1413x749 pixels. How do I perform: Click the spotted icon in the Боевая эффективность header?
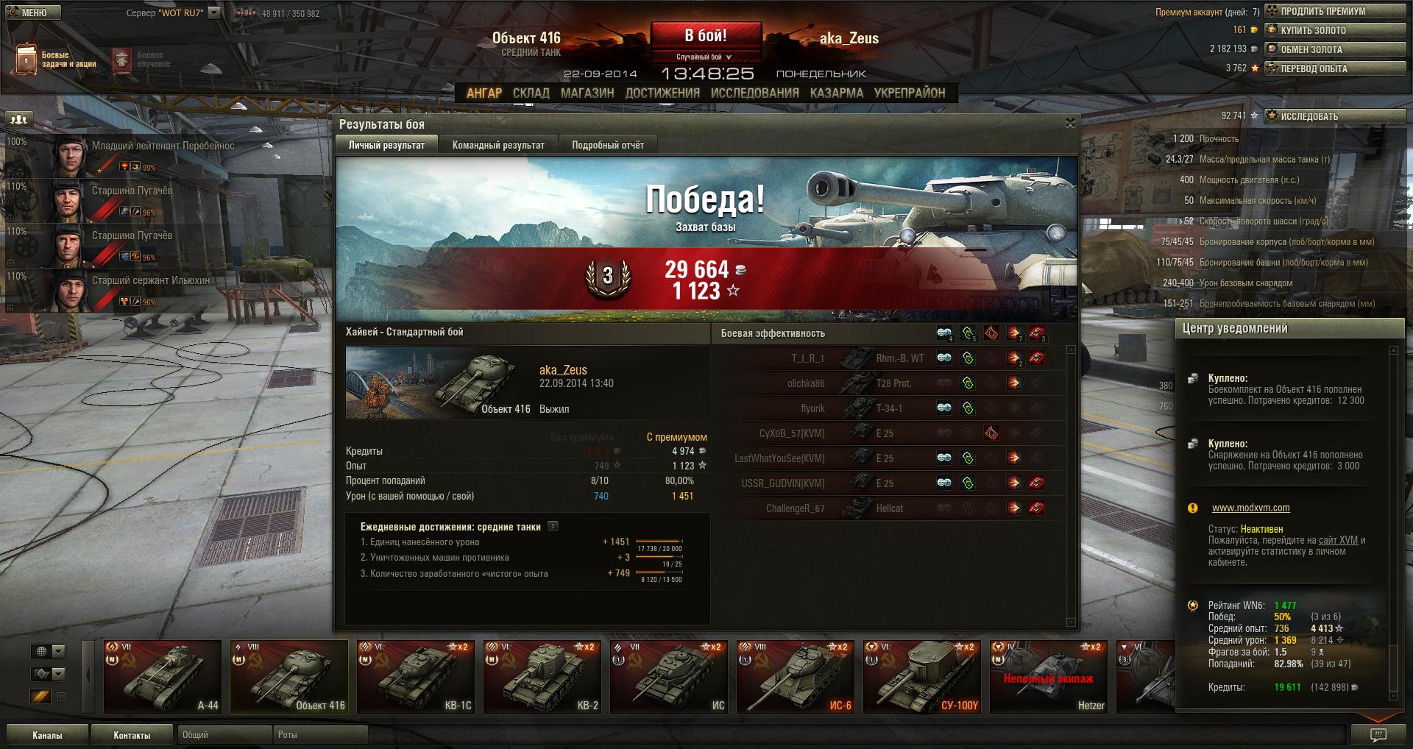(x=944, y=333)
